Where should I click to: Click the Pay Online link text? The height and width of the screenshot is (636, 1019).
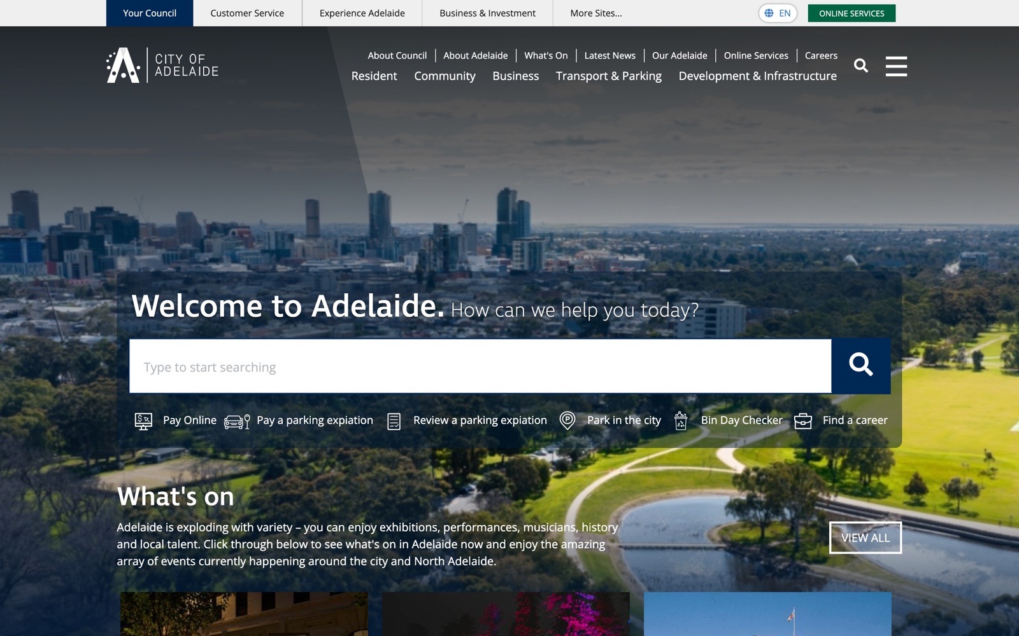190,420
